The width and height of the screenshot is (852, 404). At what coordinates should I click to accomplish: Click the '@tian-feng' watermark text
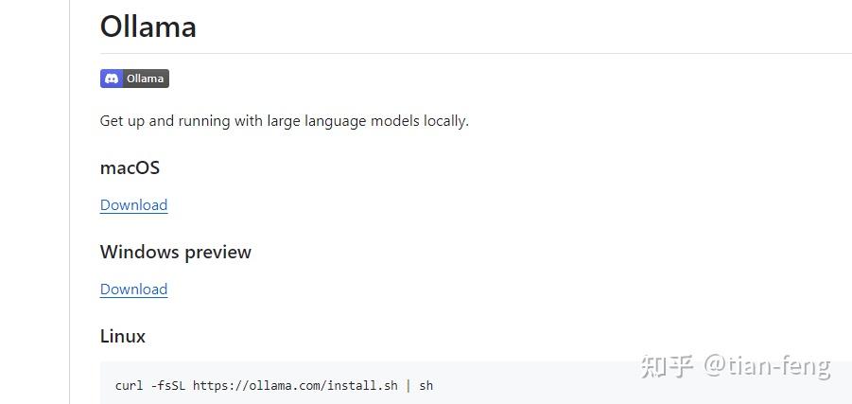tap(767, 366)
